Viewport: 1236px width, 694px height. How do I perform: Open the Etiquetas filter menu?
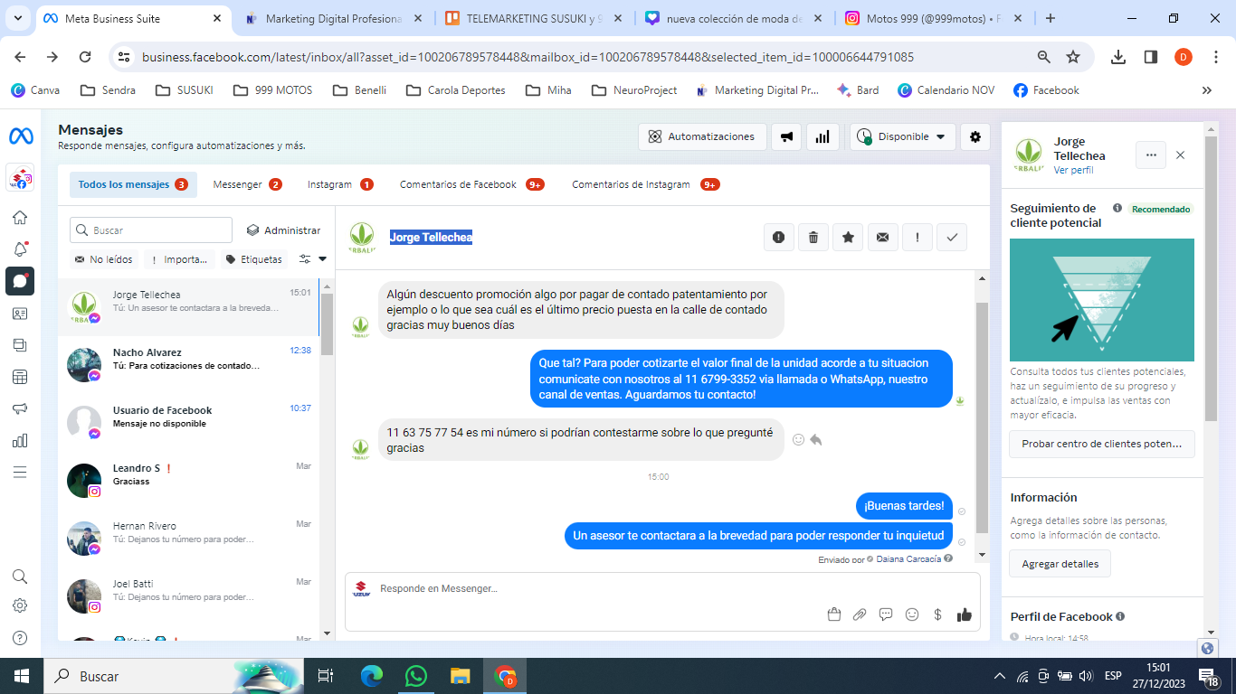point(254,259)
